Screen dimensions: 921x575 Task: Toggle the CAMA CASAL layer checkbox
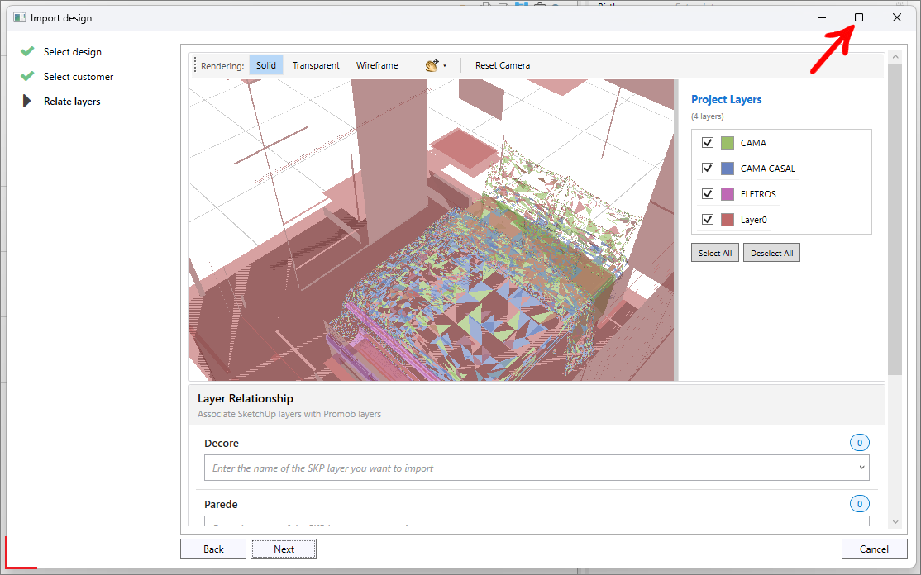[708, 169]
